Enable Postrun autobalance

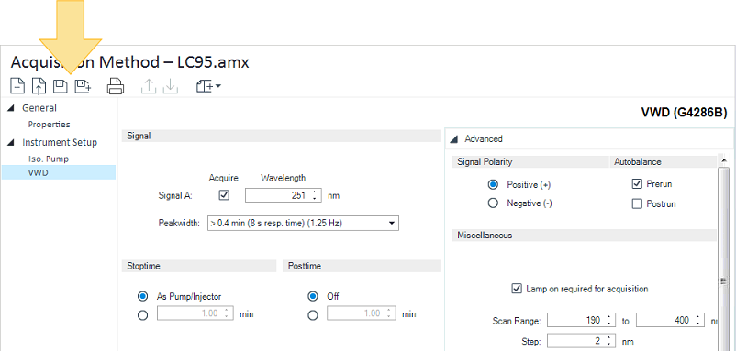637,203
